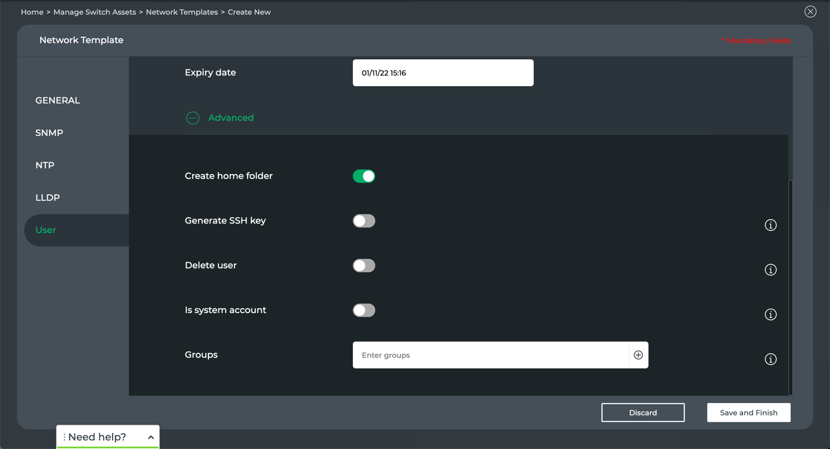The image size is (830, 449).
Task: Open info tooltip for Is system account
Action: [771, 315]
